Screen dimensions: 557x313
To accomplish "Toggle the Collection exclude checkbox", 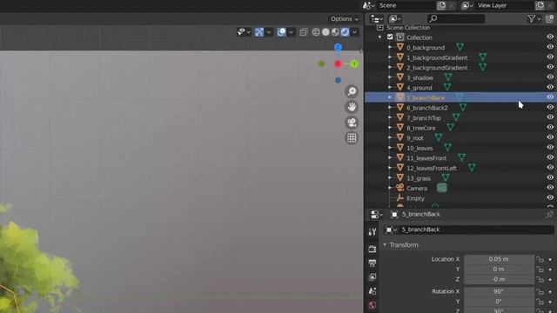I will point(390,37).
